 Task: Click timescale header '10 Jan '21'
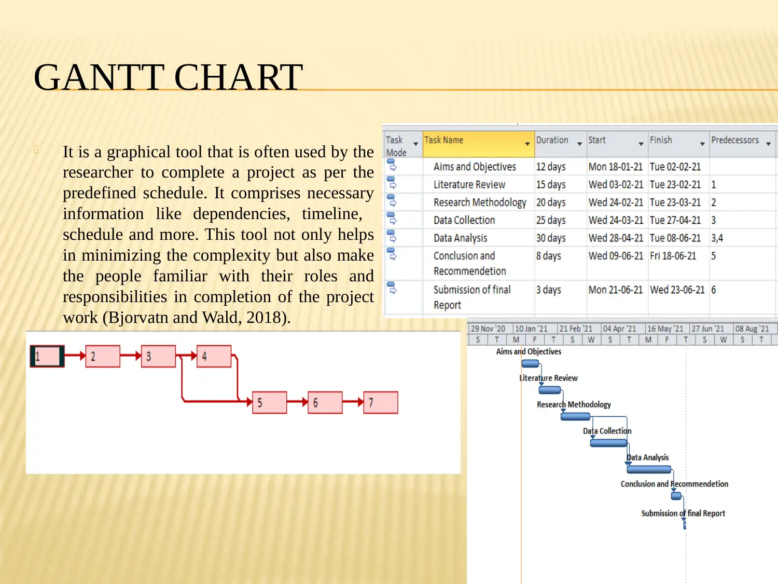(535, 329)
